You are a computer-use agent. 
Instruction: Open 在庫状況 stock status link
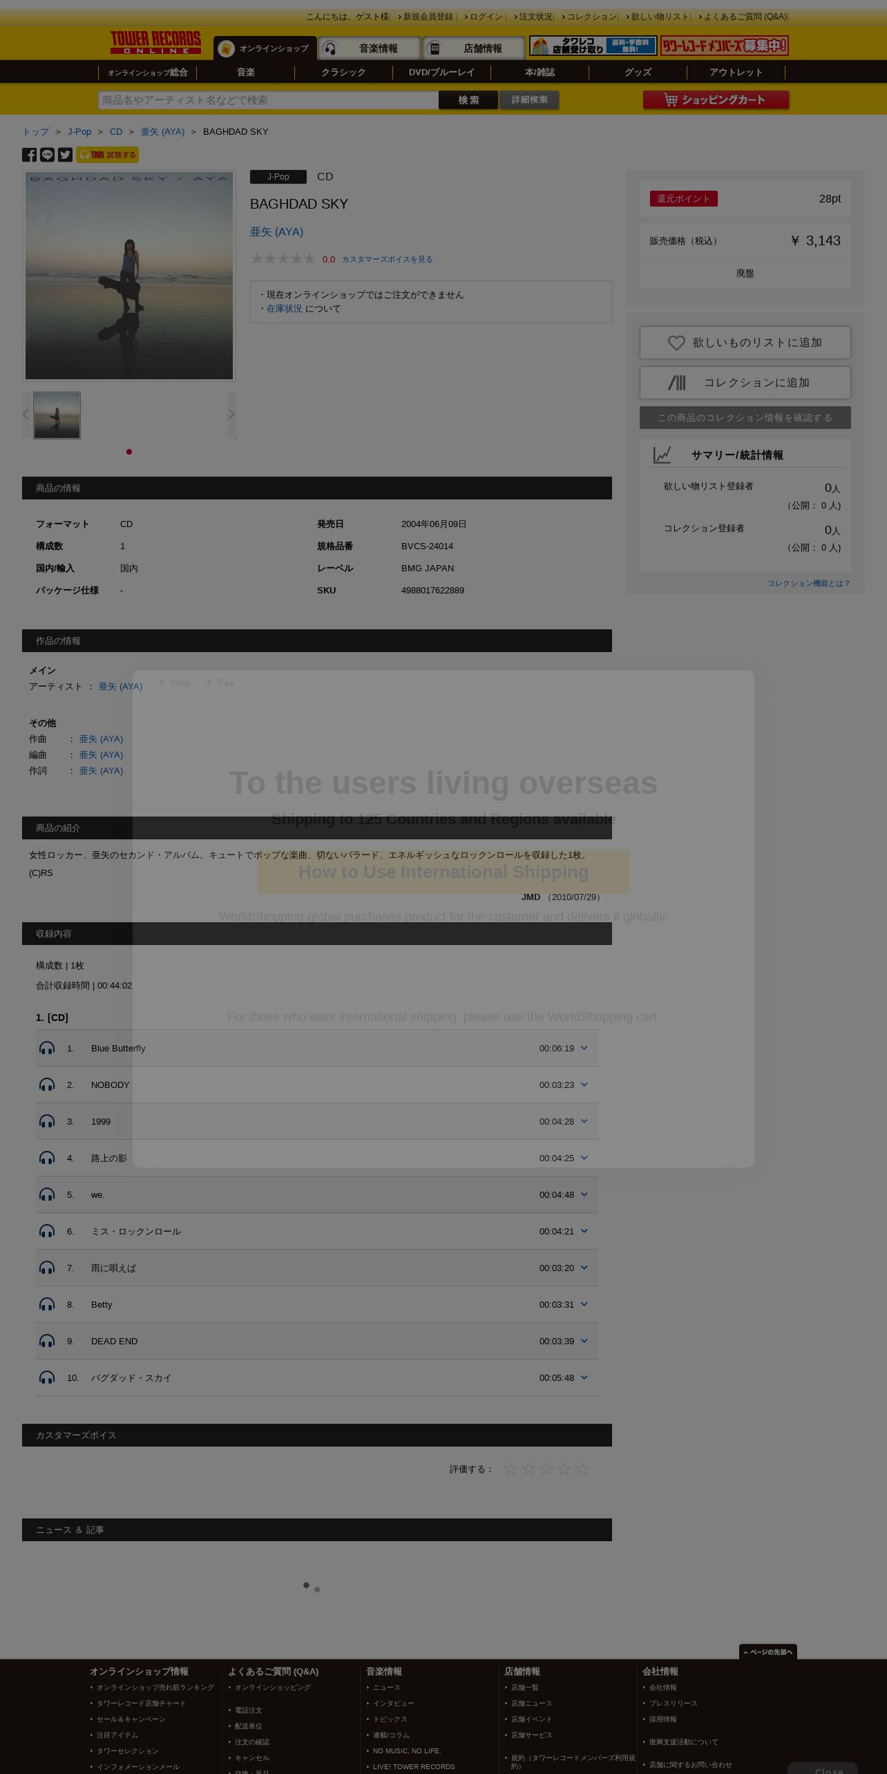point(285,309)
